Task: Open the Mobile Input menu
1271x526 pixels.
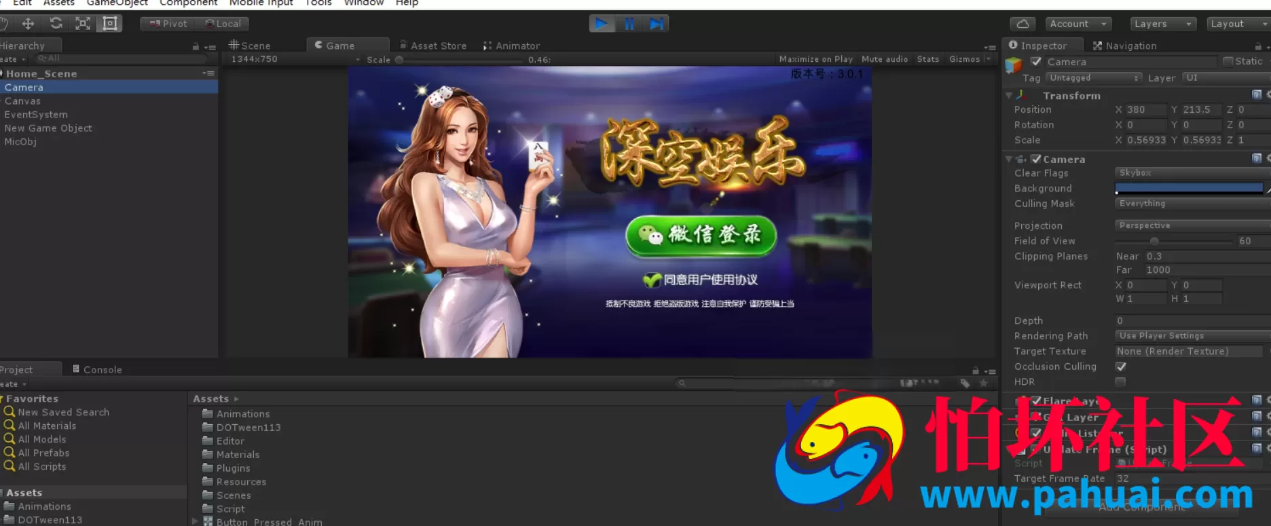Action: click(261, 3)
